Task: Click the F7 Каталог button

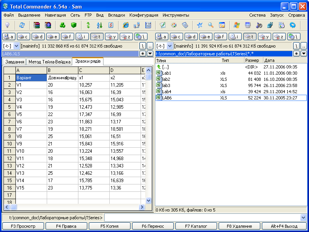Action: click(x=196, y=226)
